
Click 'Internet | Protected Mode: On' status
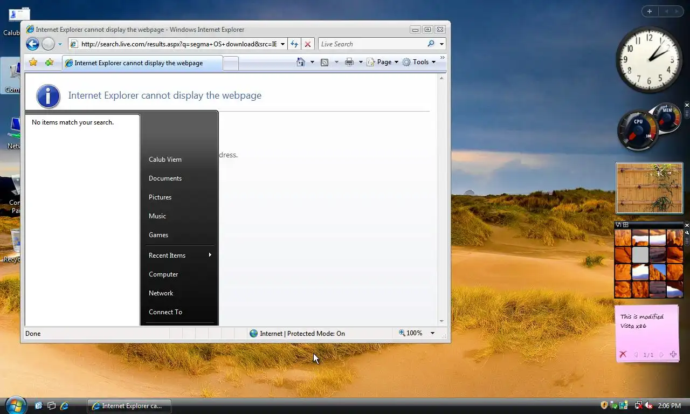pos(297,334)
